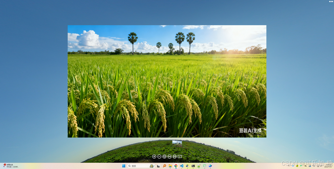The height and width of the screenshot is (169, 334).
Task: Open the green-yellow circular tray icon
Action: tap(297, 166)
